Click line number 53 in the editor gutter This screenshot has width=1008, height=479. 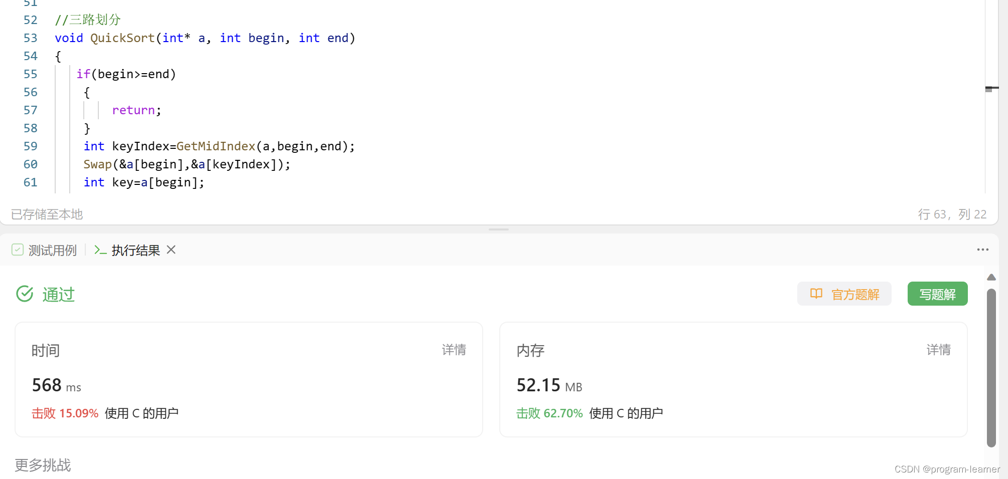[x=31, y=38]
